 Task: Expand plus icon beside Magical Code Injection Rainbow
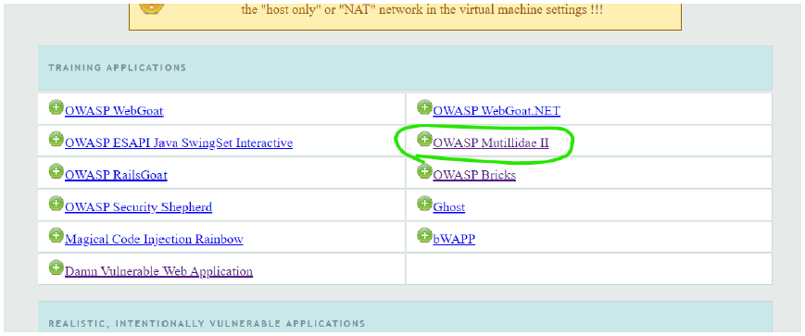click(56, 236)
